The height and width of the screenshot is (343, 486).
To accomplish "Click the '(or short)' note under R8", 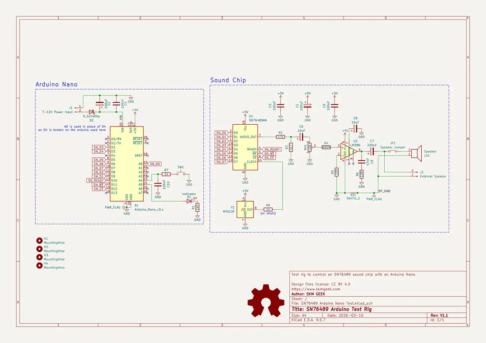I will pos(268,213).
